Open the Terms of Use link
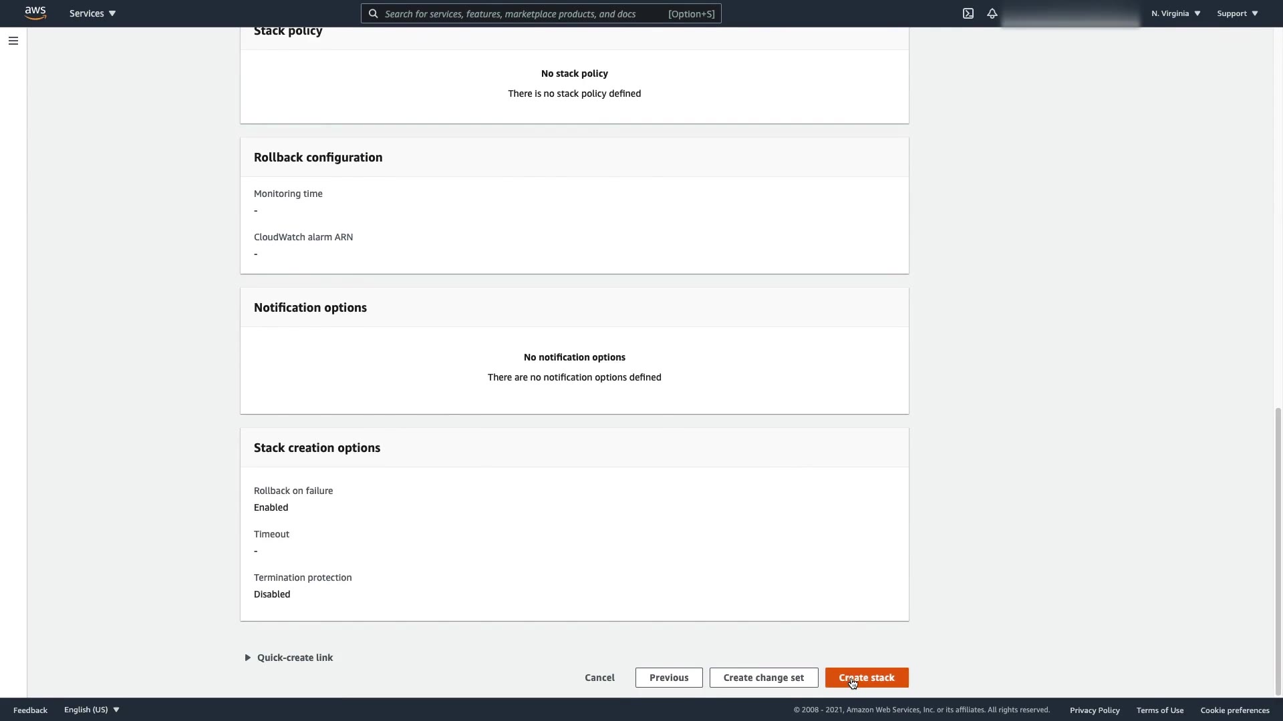The height and width of the screenshot is (721, 1283). coord(1159,710)
